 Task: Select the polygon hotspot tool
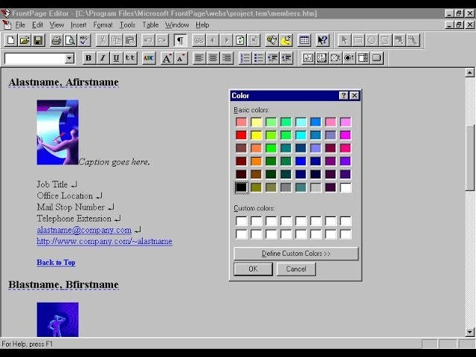385,40
